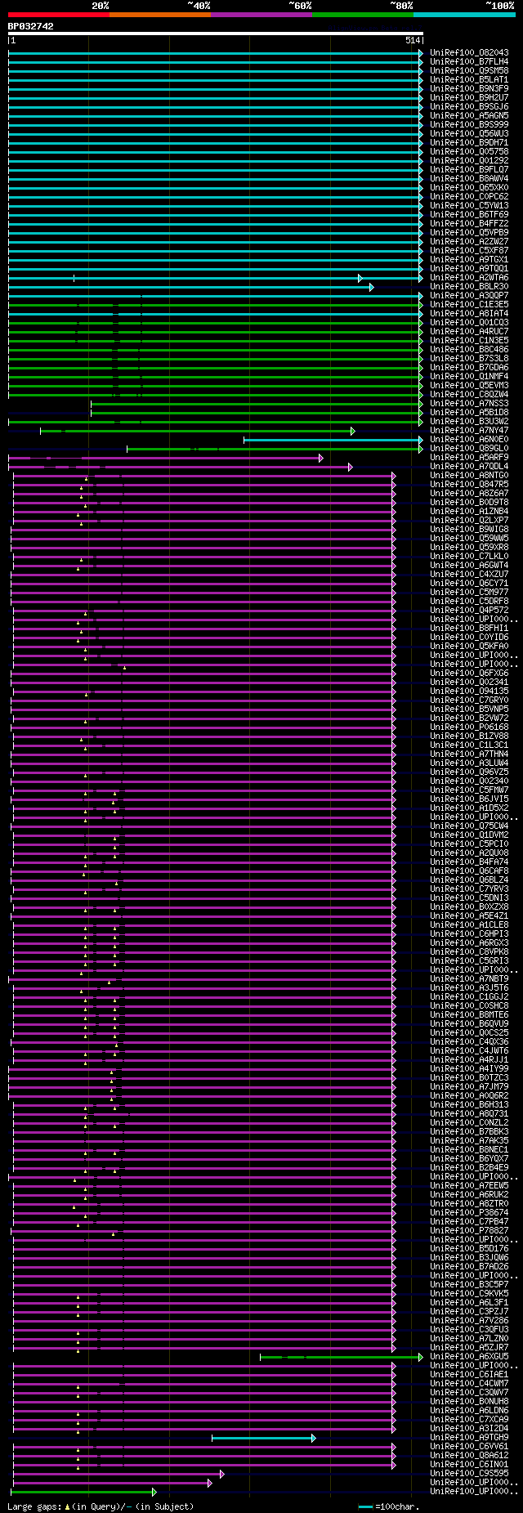
Task: Select hit UniRef100_A6XGU5
Action: (469, 1356)
